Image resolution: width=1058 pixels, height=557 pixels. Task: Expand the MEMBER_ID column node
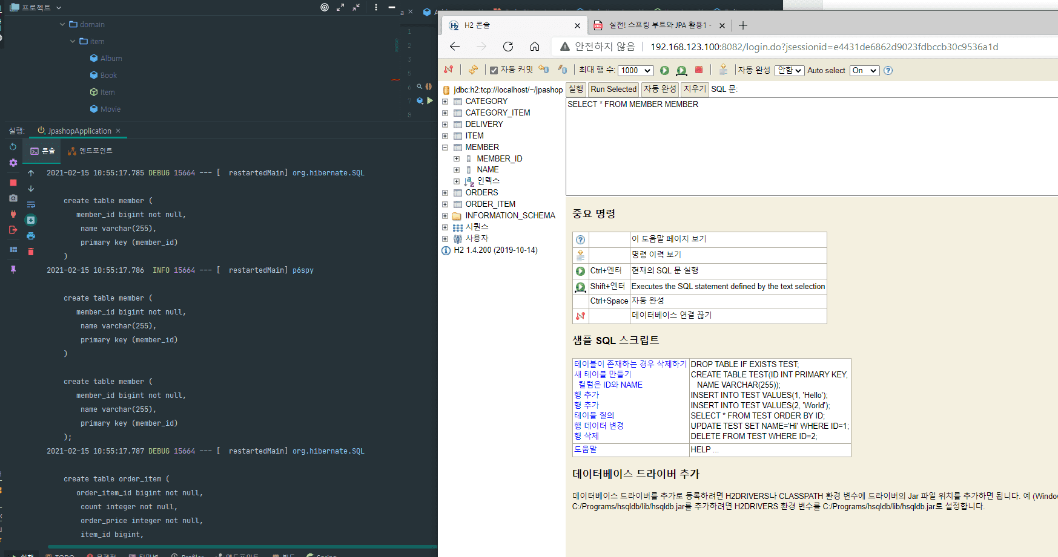pos(457,159)
